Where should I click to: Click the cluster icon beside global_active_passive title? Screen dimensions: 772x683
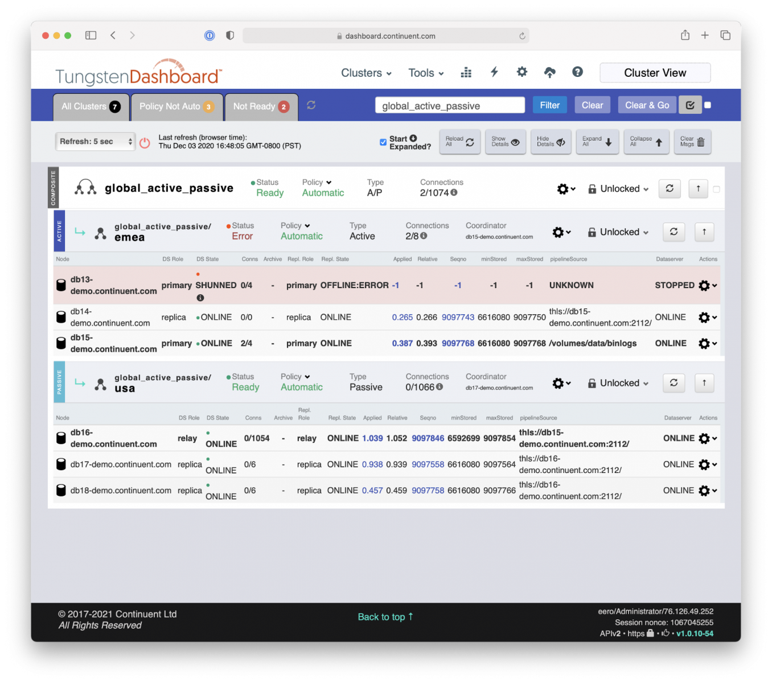point(85,187)
